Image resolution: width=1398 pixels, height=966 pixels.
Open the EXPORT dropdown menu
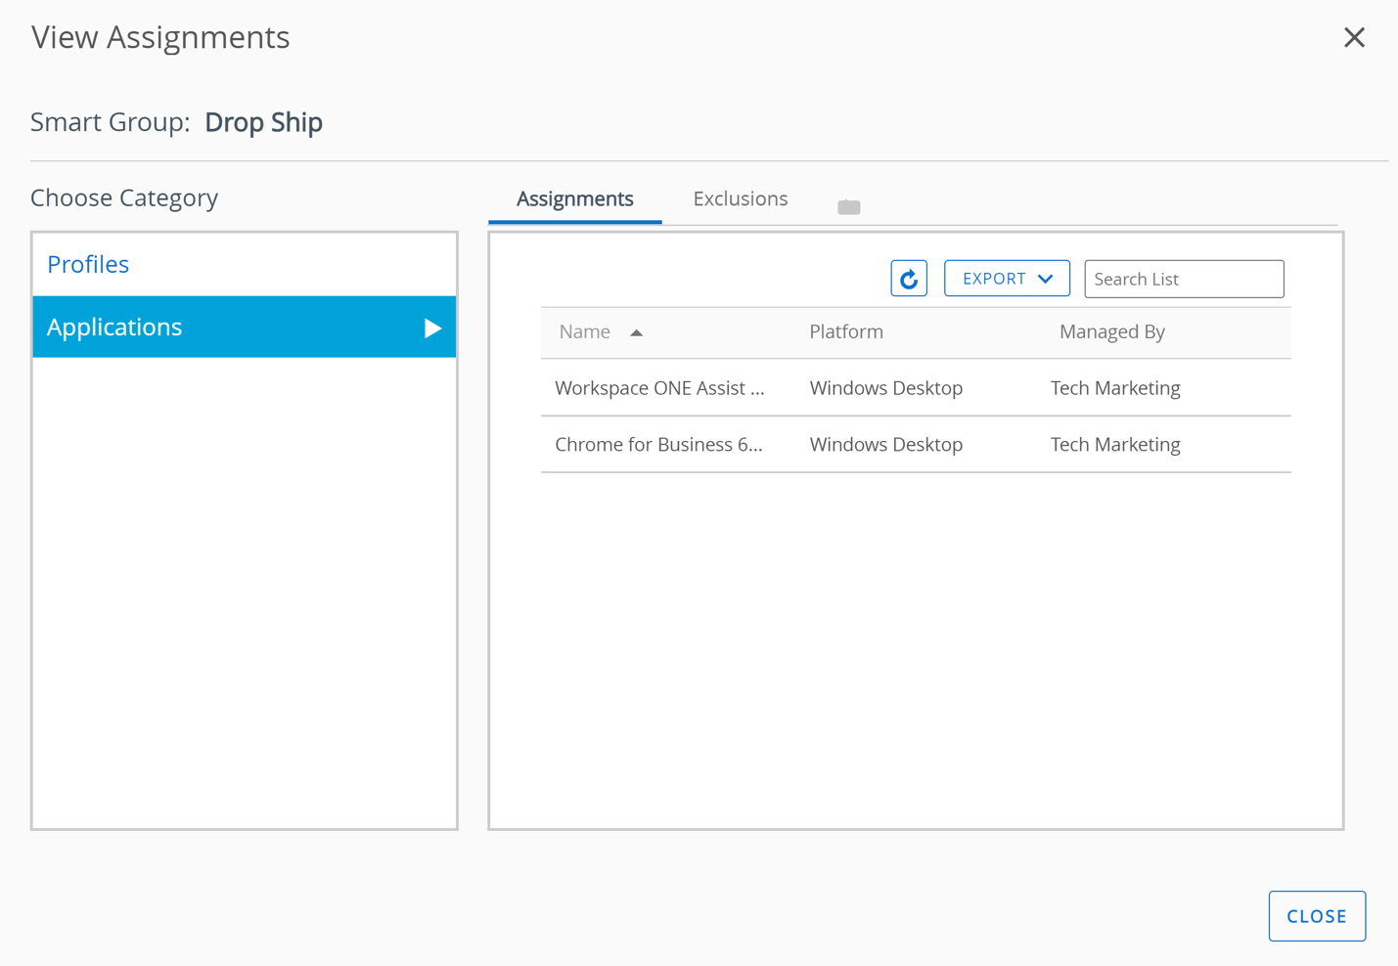click(x=1007, y=278)
